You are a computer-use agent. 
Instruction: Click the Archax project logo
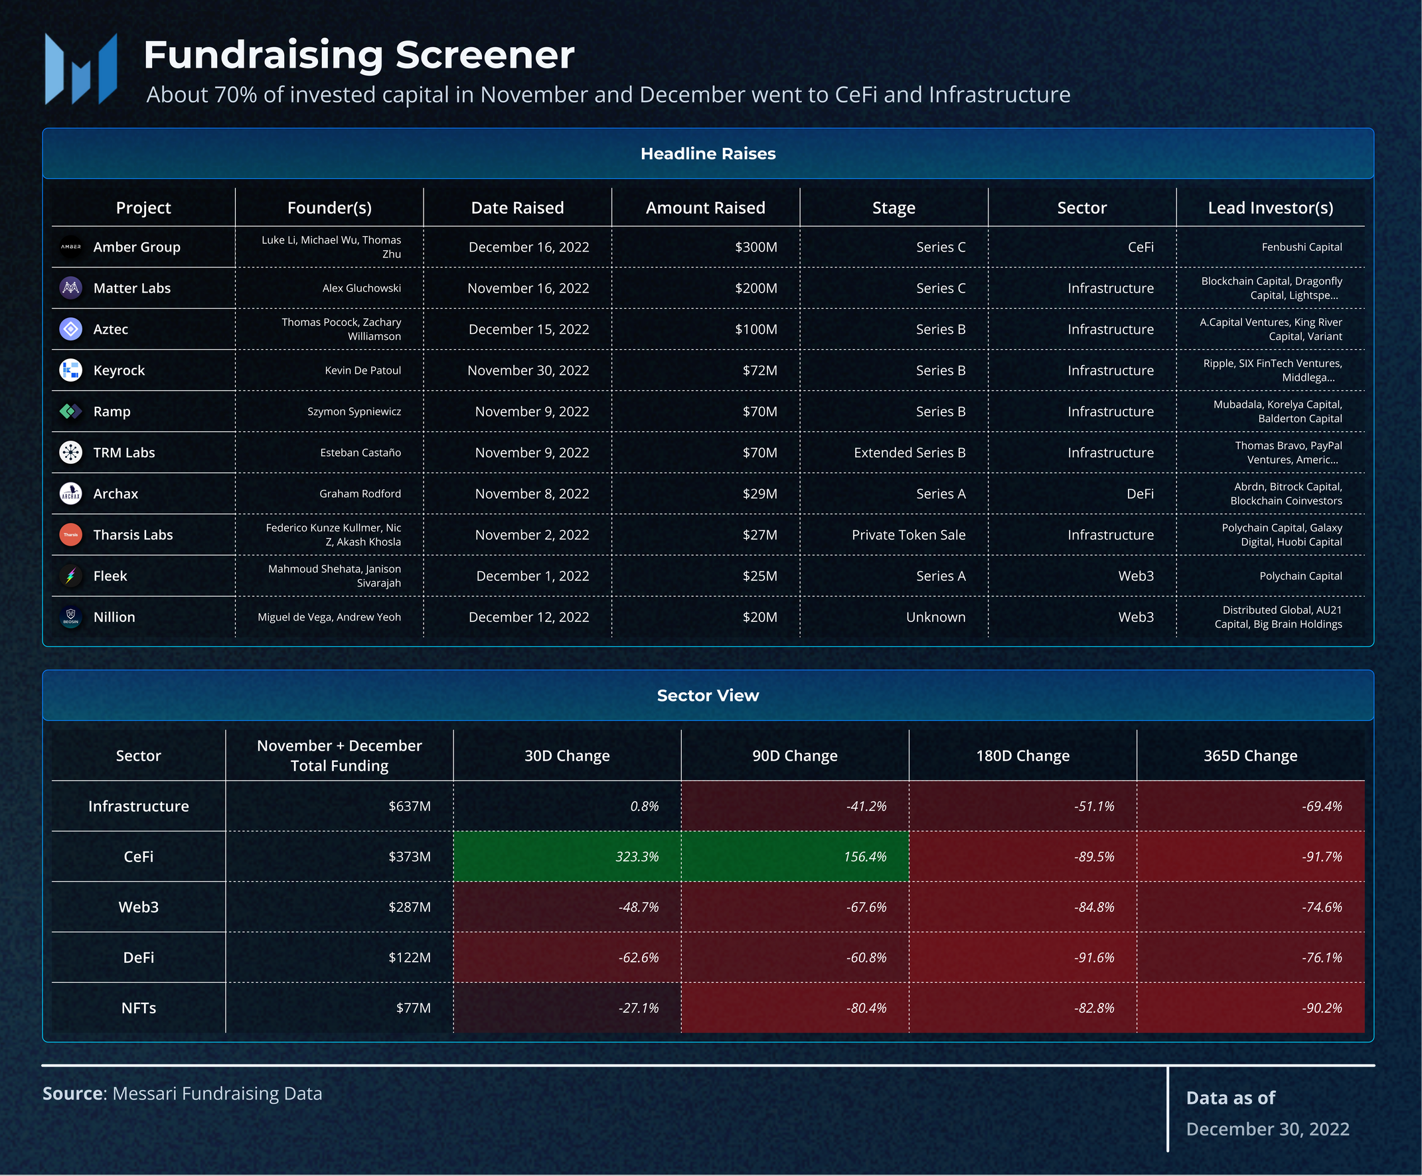[x=70, y=494]
